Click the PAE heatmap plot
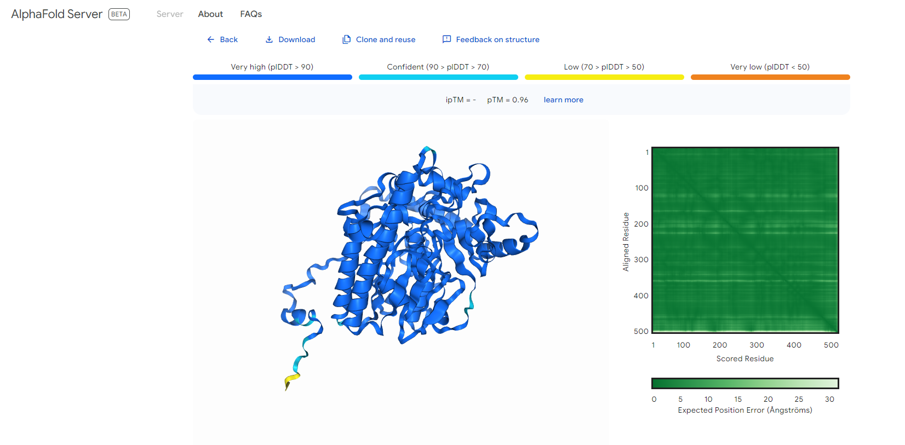Viewport: 905px width, 445px height. (x=745, y=240)
